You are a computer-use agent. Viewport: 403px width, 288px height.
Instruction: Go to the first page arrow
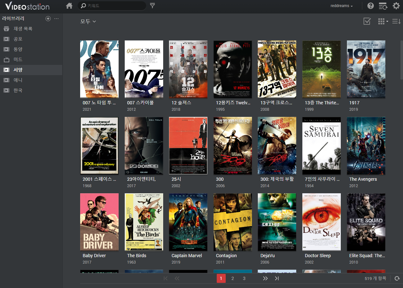pyautogui.click(x=165, y=278)
